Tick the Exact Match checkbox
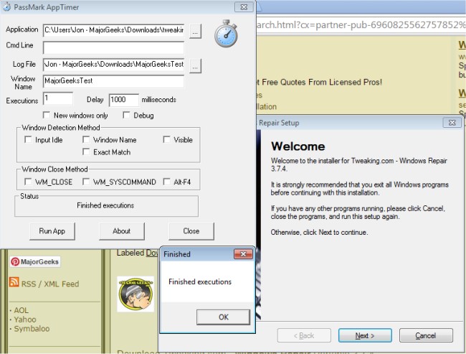 [x=86, y=152]
